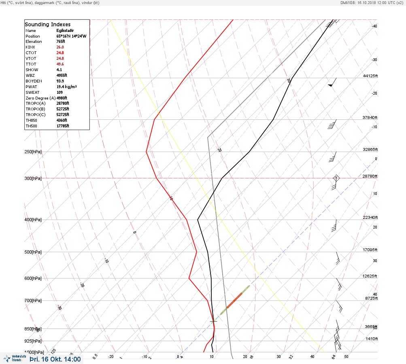Click the '600[hPa]' pressure label
Screen dimensions: 406x364
pos(33,279)
